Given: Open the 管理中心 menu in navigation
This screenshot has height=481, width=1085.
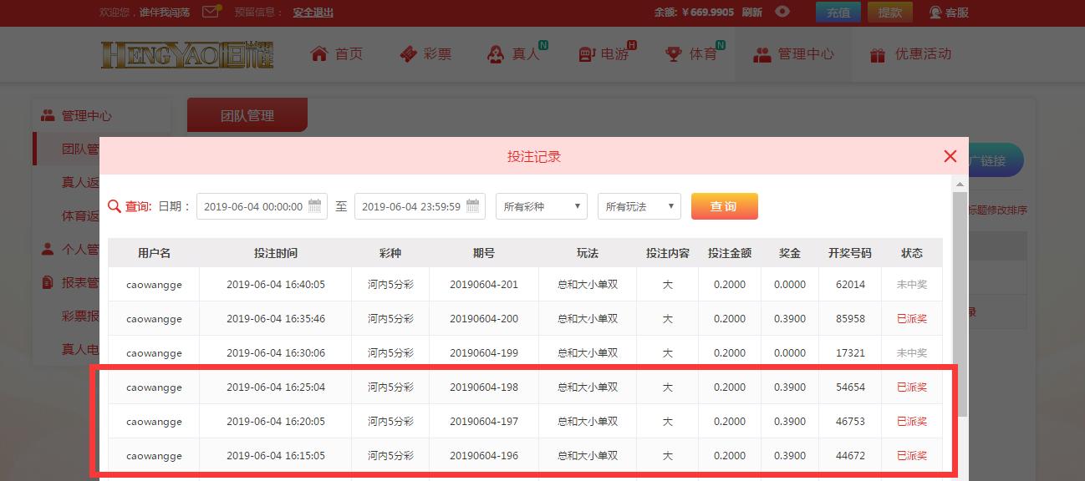Looking at the screenshot, I should (792, 54).
